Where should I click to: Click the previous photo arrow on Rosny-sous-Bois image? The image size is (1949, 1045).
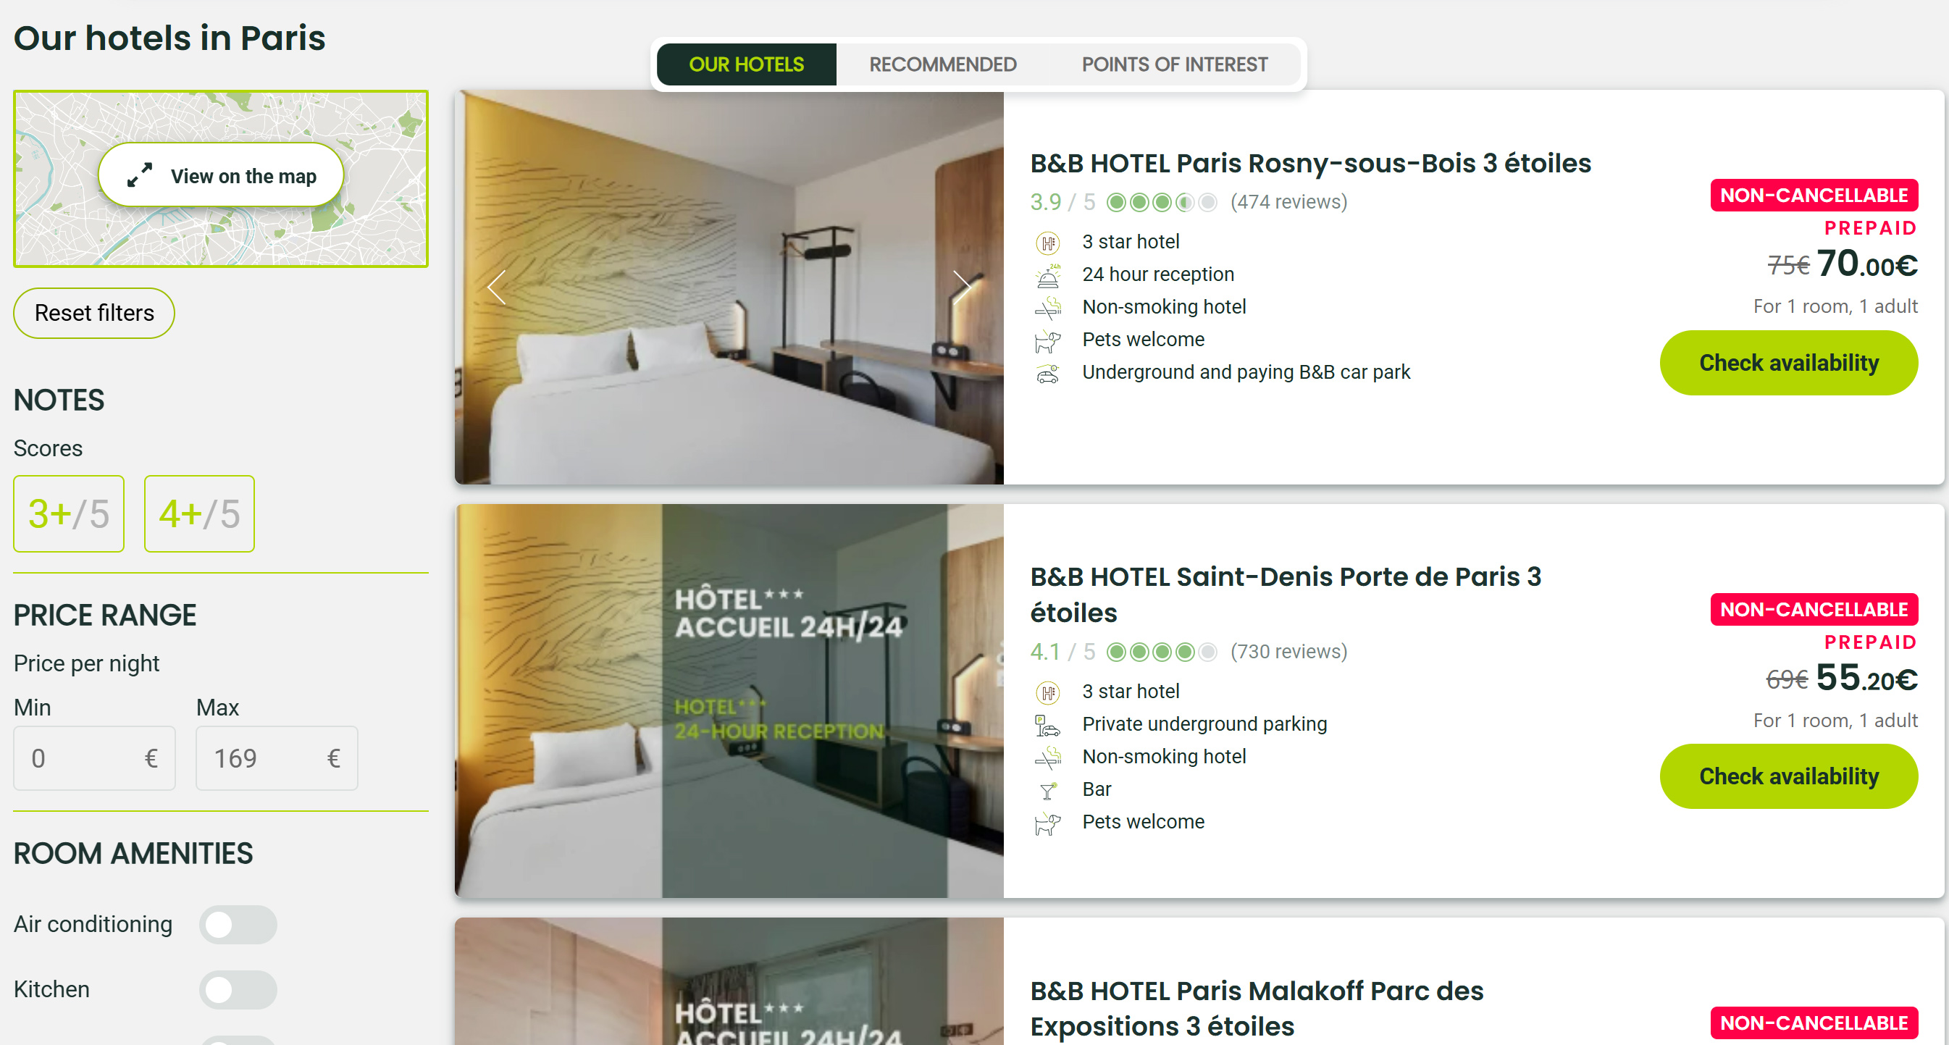[x=497, y=288]
